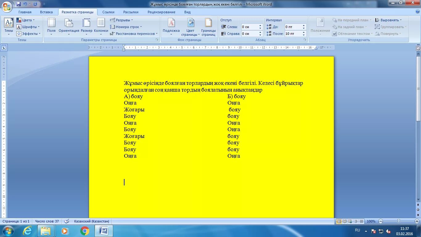Expand the theme Шрифты dropdown
Image resolution: width=421 pixels, height=237 pixels.
pos(28,27)
